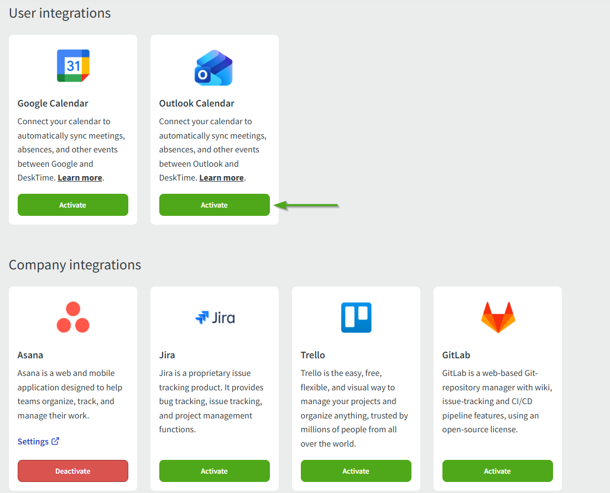Viewport: 610px width, 493px height.
Task: Click the Google Calendar card title
Action: (53, 103)
